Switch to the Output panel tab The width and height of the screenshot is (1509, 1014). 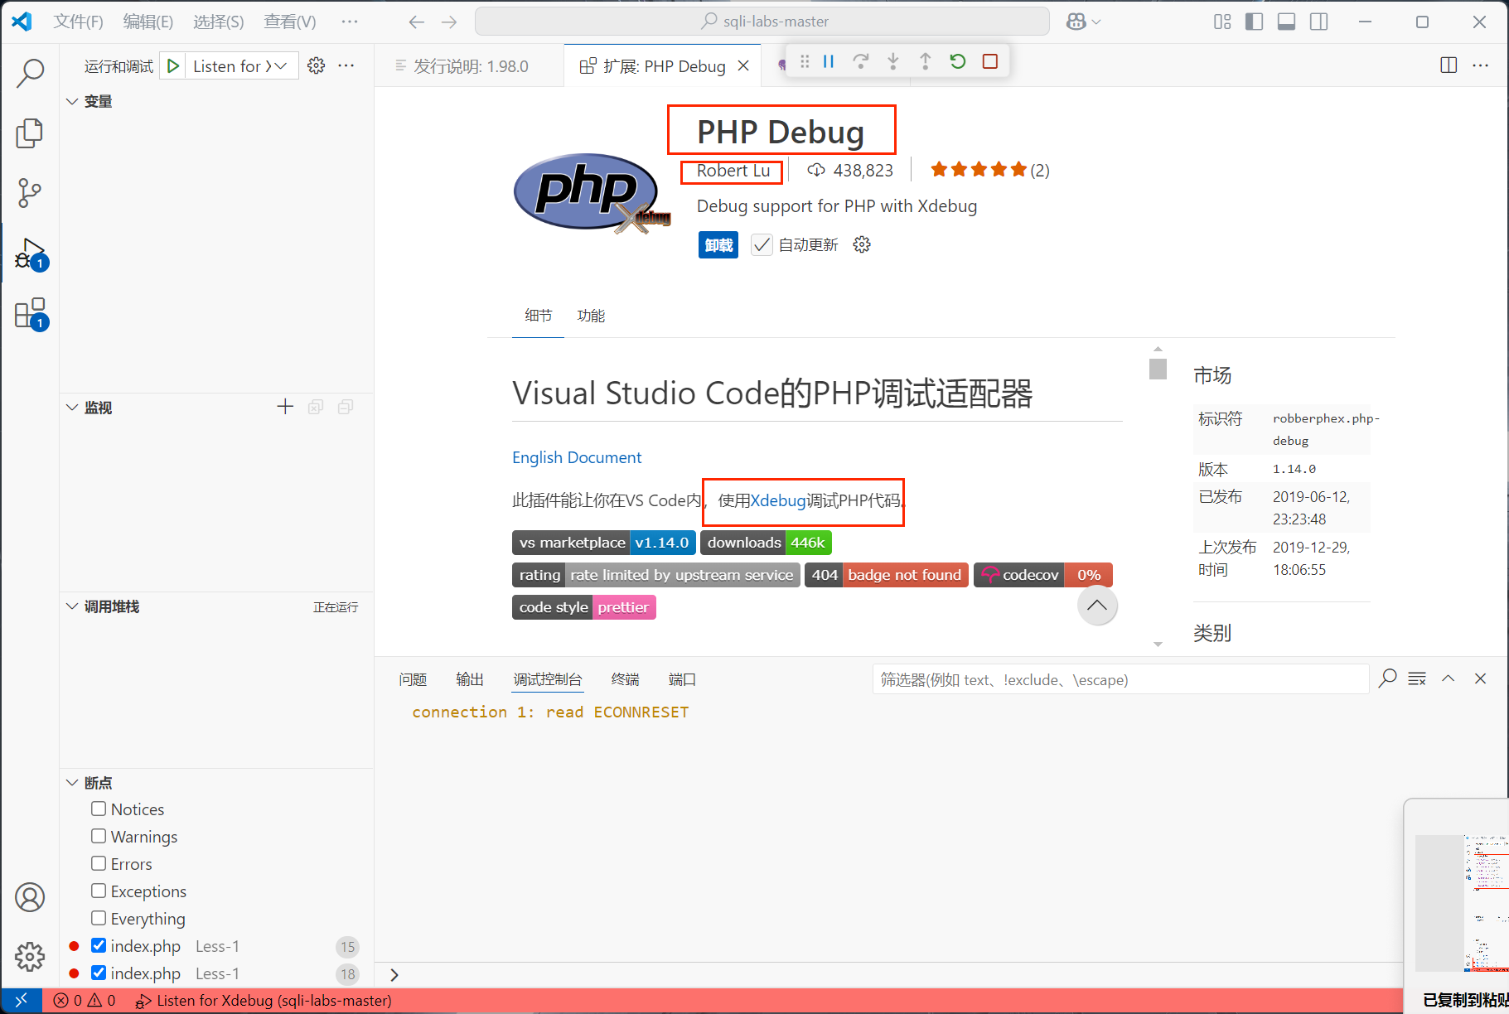click(x=470, y=679)
